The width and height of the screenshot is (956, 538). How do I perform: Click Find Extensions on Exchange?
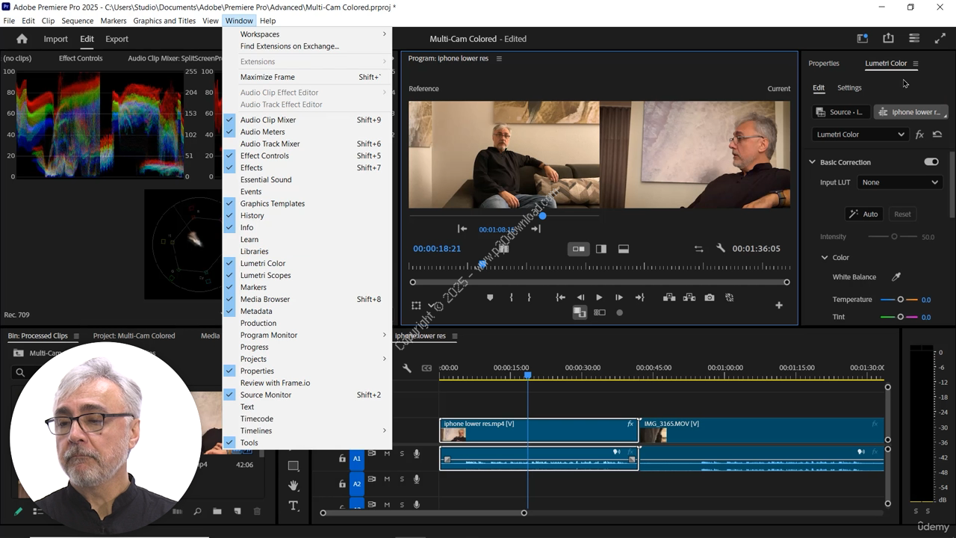point(307,46)
